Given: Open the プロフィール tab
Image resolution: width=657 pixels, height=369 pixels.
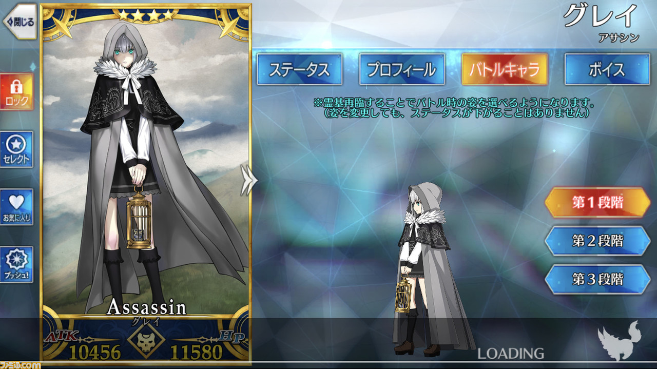Looking at the screenshot, I should 402,69.
